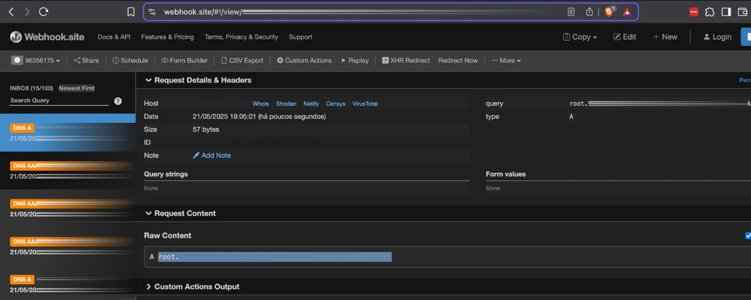Open the Brave Shields lion icon
This screenshot has height=300, width=751.
click(609, 11)
